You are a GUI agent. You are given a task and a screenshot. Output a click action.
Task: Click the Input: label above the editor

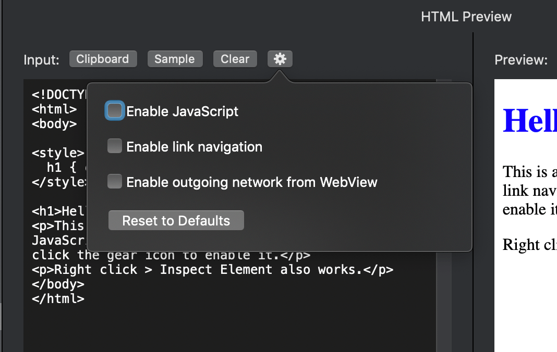(41, 60)
